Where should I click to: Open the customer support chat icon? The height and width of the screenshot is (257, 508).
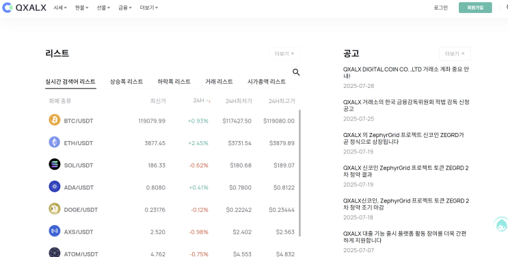click(501, 225)
